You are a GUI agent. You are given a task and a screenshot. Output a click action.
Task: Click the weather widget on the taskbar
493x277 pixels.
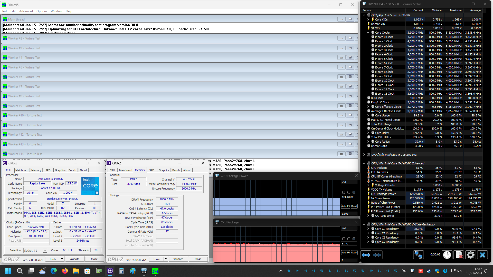point(42,271)
